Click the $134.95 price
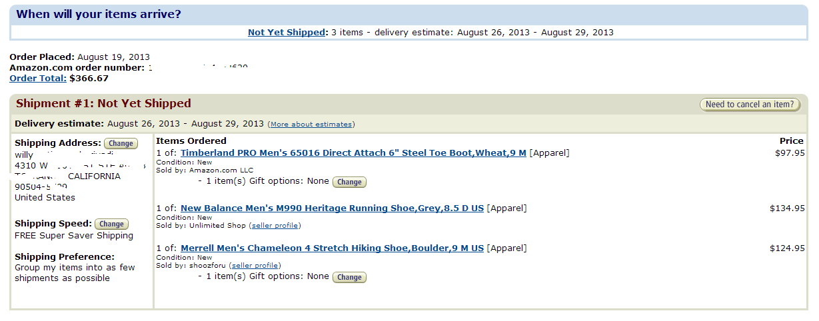This screenshot has height=321, width=819. point(787,208)
